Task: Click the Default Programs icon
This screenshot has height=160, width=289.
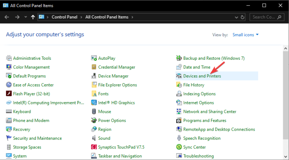Action: pyautogui.click(x=9, y=76)
